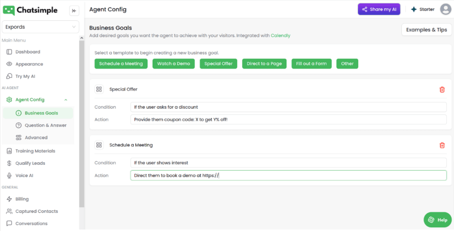Screen dimensions: 454x231
Task: Open the Exports workspace dropdown
Action: pos(40,27)
